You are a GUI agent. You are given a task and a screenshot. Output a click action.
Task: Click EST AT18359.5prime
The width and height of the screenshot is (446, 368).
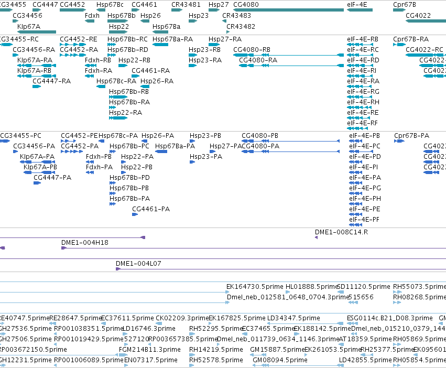pos(365,339)
